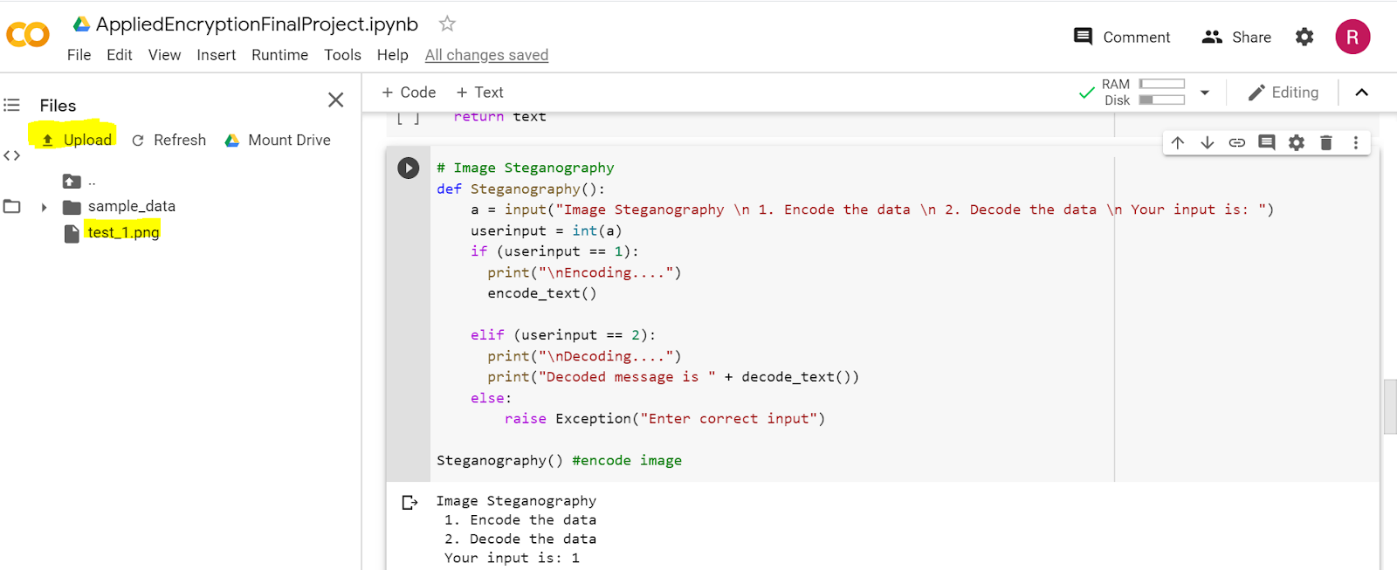1397x570 pixels.
Task: Open the table of contents sidebar icon
Action: tap(11, 105)
